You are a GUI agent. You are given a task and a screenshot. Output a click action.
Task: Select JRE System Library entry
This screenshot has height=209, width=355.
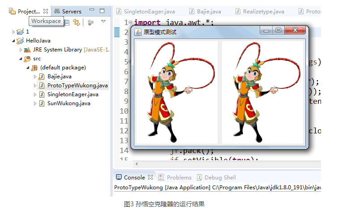pos(71,50)
